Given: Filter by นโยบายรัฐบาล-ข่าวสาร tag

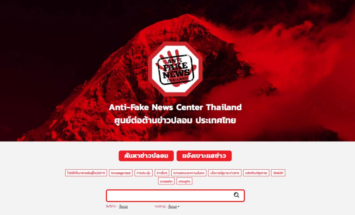Looking at the screenshot, I should (225, 173).
